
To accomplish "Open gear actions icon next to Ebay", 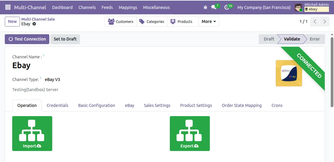I will coord(34,24).
